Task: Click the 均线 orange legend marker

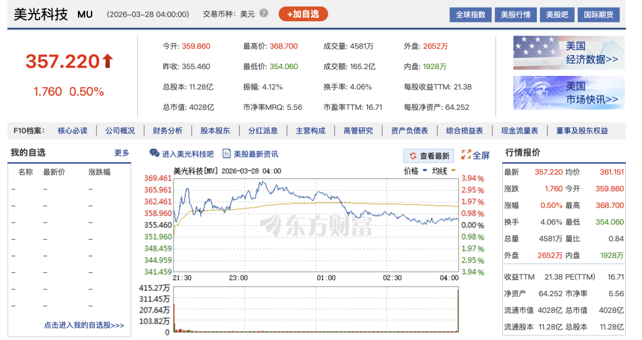Action: coord(454,171)
